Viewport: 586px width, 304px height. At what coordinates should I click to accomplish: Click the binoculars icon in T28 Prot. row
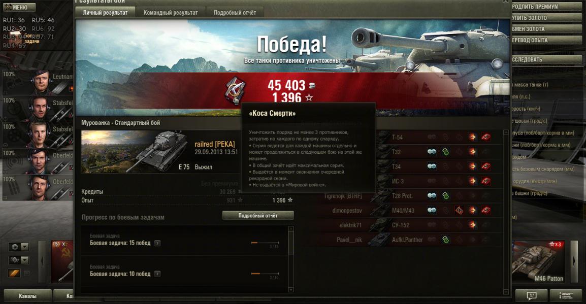coord(432,196)
